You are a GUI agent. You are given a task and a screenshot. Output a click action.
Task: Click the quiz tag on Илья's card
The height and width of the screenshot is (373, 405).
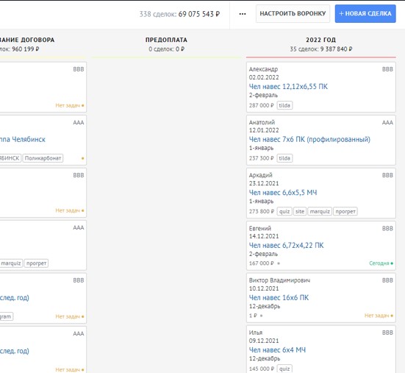(284, 369)
